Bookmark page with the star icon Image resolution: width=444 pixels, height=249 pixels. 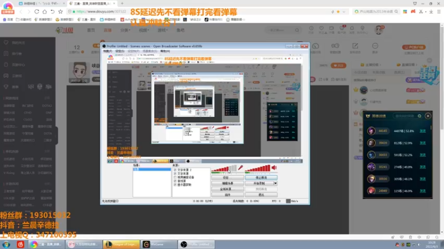tap(60, 12)
